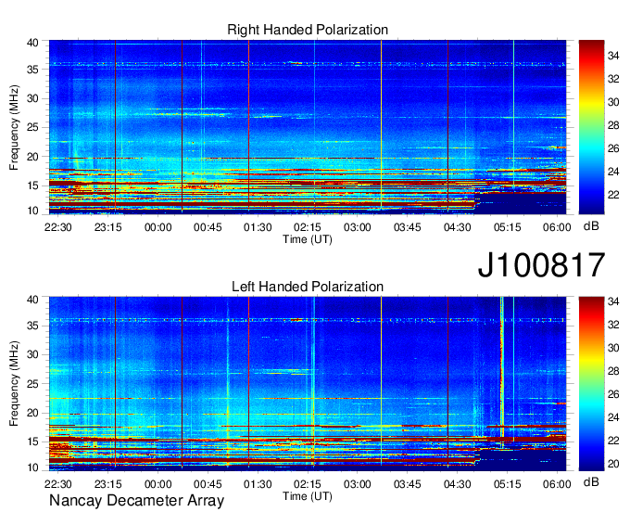Click the 22:30 time tick of Left Handed plot

(x=57, y=484)
